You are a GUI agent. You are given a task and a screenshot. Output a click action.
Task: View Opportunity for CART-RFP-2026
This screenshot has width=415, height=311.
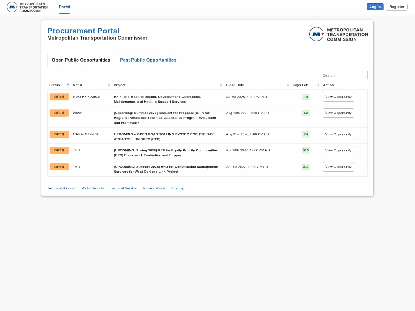[338, 134]
